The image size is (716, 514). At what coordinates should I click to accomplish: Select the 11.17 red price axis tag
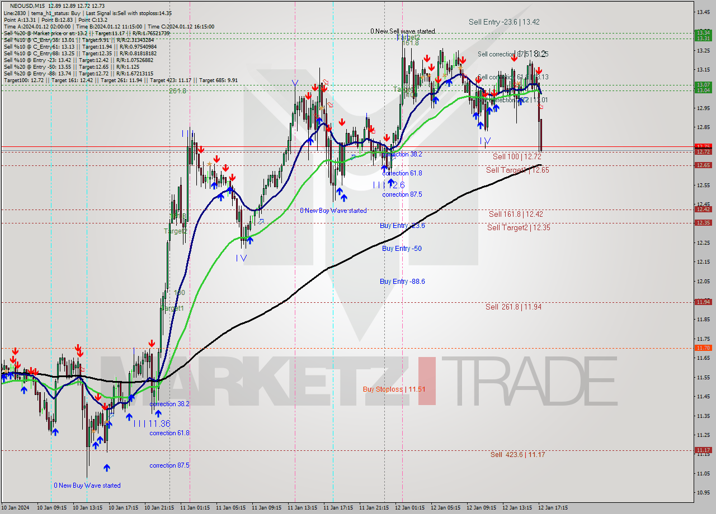[x=703, y=450]
